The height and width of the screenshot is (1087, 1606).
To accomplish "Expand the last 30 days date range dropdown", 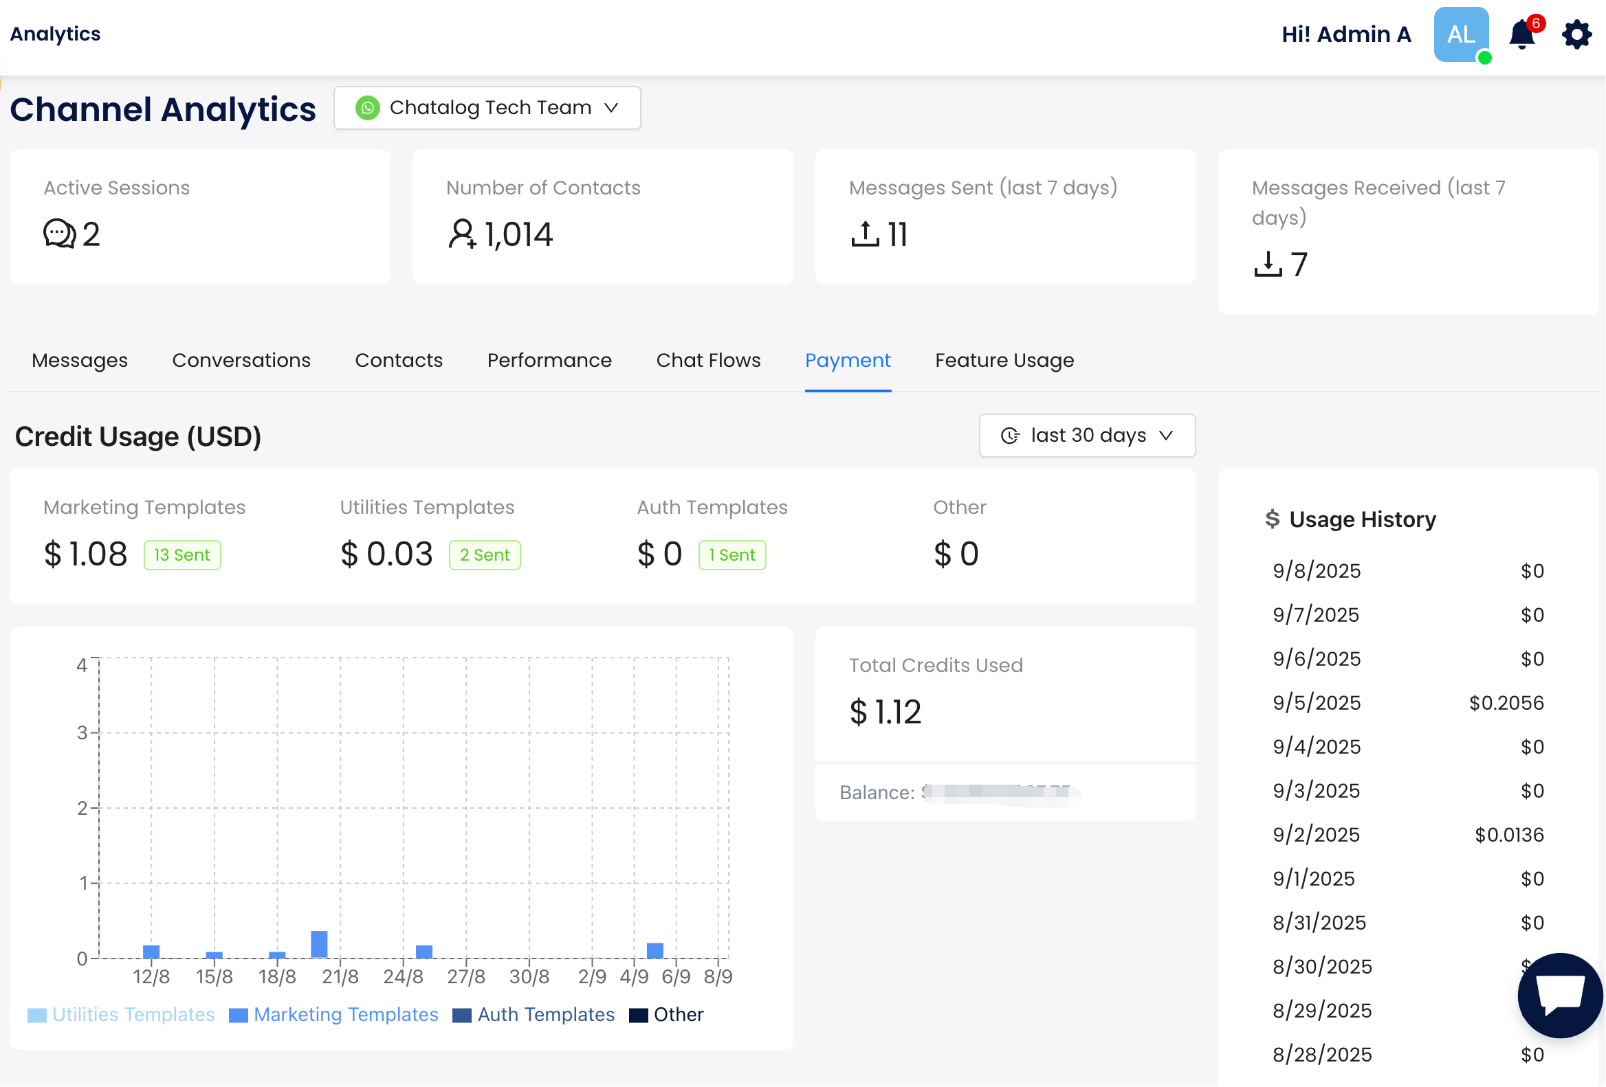I will [x=1087, y=436].
